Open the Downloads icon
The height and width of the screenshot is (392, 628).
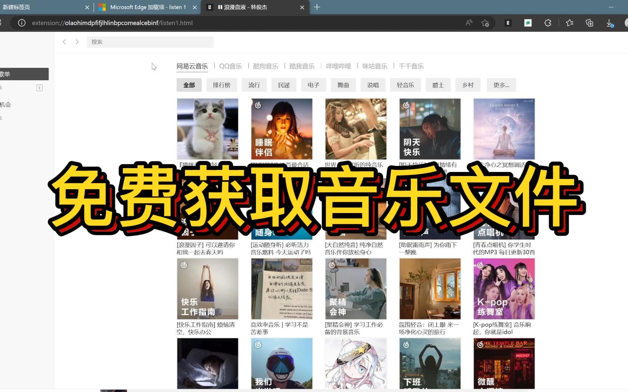tap(609, 23)
